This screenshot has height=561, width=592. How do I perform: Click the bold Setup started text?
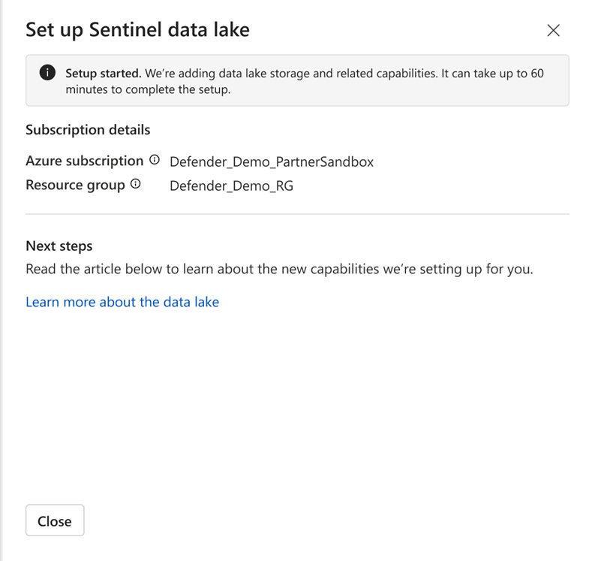click(x=103, y=74)
